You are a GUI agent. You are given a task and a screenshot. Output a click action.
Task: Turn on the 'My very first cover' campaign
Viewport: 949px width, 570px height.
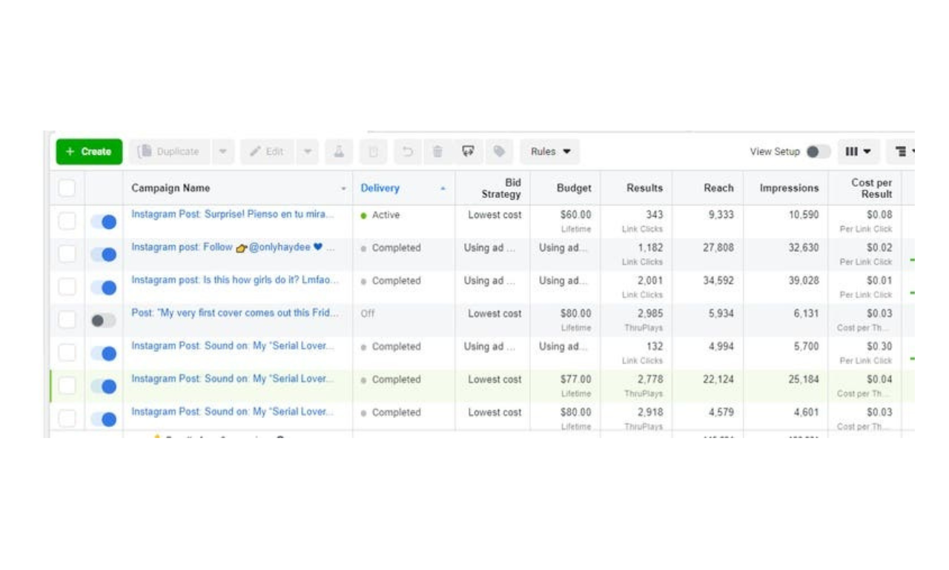pos(103,321)
